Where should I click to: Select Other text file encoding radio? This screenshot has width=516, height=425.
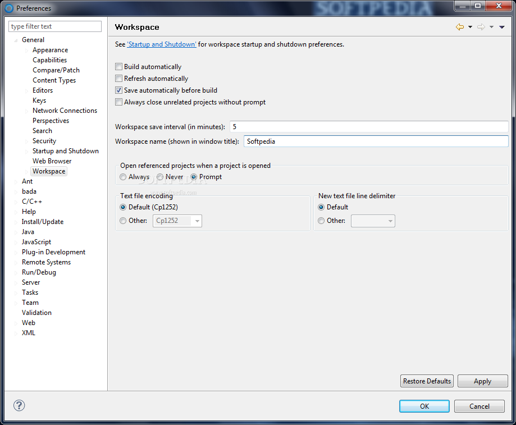pos(123,221)
